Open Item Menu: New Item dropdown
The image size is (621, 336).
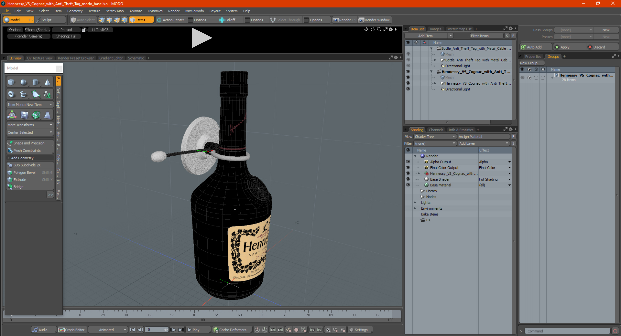pyautogui.click(x=30, y=105)
